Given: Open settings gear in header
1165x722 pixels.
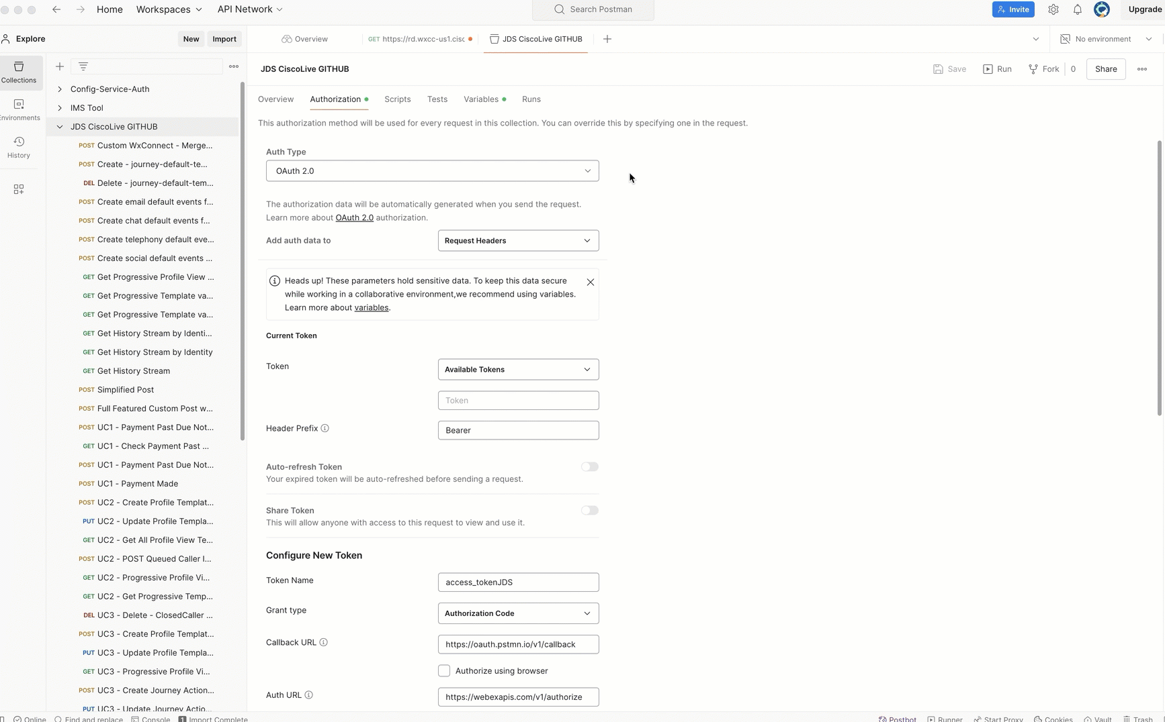Looking at the screenshot, I should pos(1053,9).
